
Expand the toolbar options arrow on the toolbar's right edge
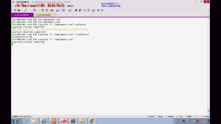tap(209, 11)
